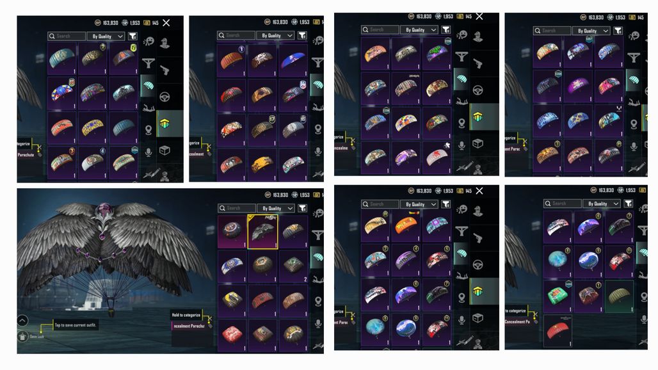The height and width of the screenshot is (370, 658).
Task: Open the emote face icon in top-left screenshot
Action: point(148,41)
